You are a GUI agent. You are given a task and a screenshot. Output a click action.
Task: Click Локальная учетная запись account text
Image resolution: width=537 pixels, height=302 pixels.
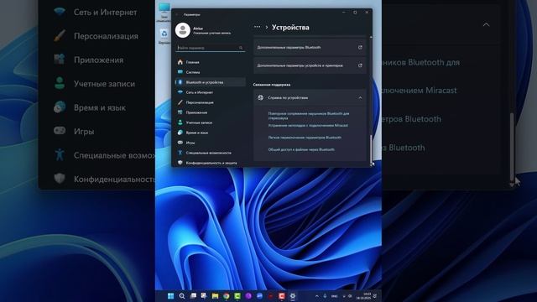tap(211, 34)
